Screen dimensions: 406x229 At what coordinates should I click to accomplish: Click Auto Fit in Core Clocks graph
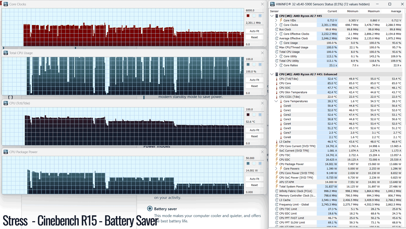[255, 31]
